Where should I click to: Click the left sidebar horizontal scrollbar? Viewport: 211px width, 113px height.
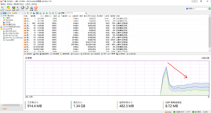tap(11, 105)
